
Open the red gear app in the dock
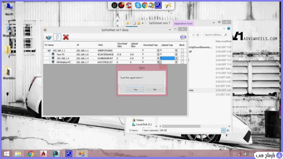121,6
